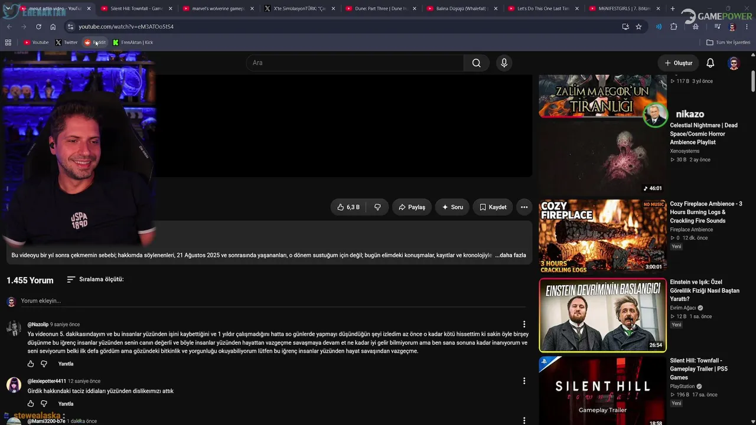
Task: Dislike the comment by @lexiepotter4411
Action: pyautogui.click(x=44, y=404)
